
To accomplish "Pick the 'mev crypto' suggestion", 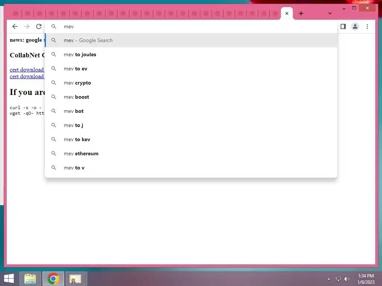I will tap(191, 83).
